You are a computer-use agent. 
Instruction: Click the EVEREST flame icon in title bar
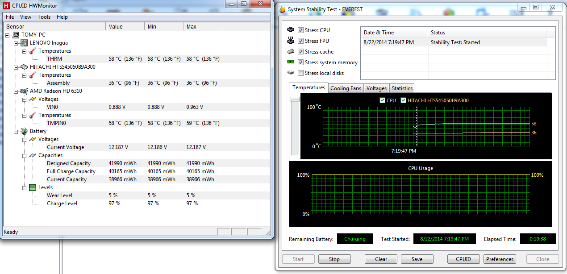283,9
